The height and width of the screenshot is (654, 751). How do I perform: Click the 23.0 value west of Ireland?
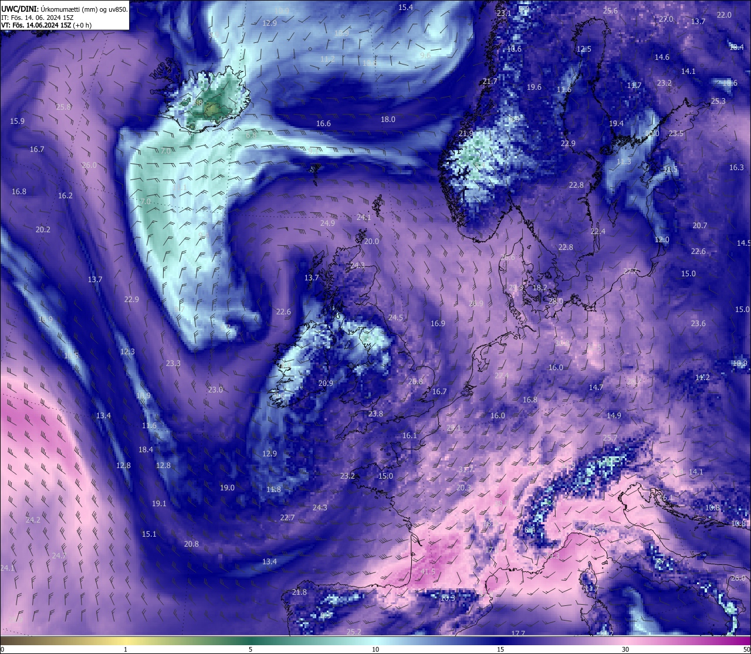pos(215,389)
